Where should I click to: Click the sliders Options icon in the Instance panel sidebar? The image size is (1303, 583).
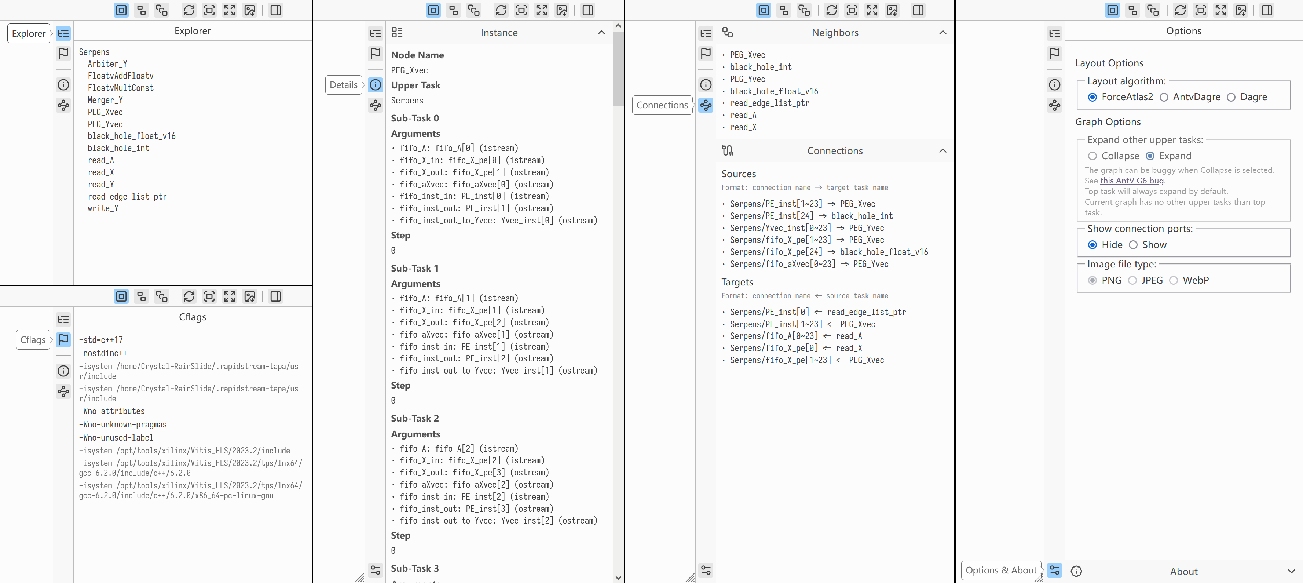[x=375, y=571]
